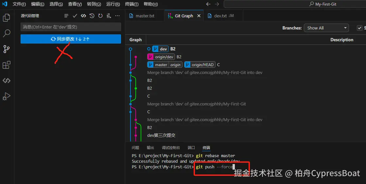Click the commit message input field
The image size is (366, 184).
pyautogui.click(x=71, y=27)
